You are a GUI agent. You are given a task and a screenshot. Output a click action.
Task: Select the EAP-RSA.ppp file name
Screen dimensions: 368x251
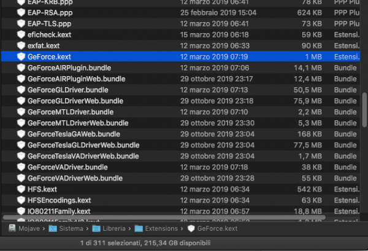pyautogui.click(x=50, y=13)
